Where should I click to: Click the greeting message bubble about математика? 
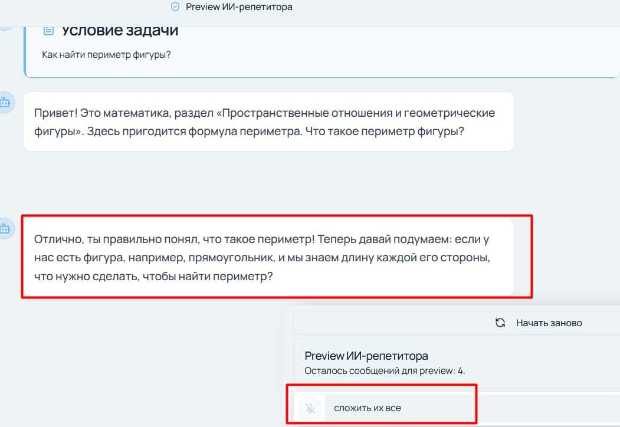[x=264, y=121]
